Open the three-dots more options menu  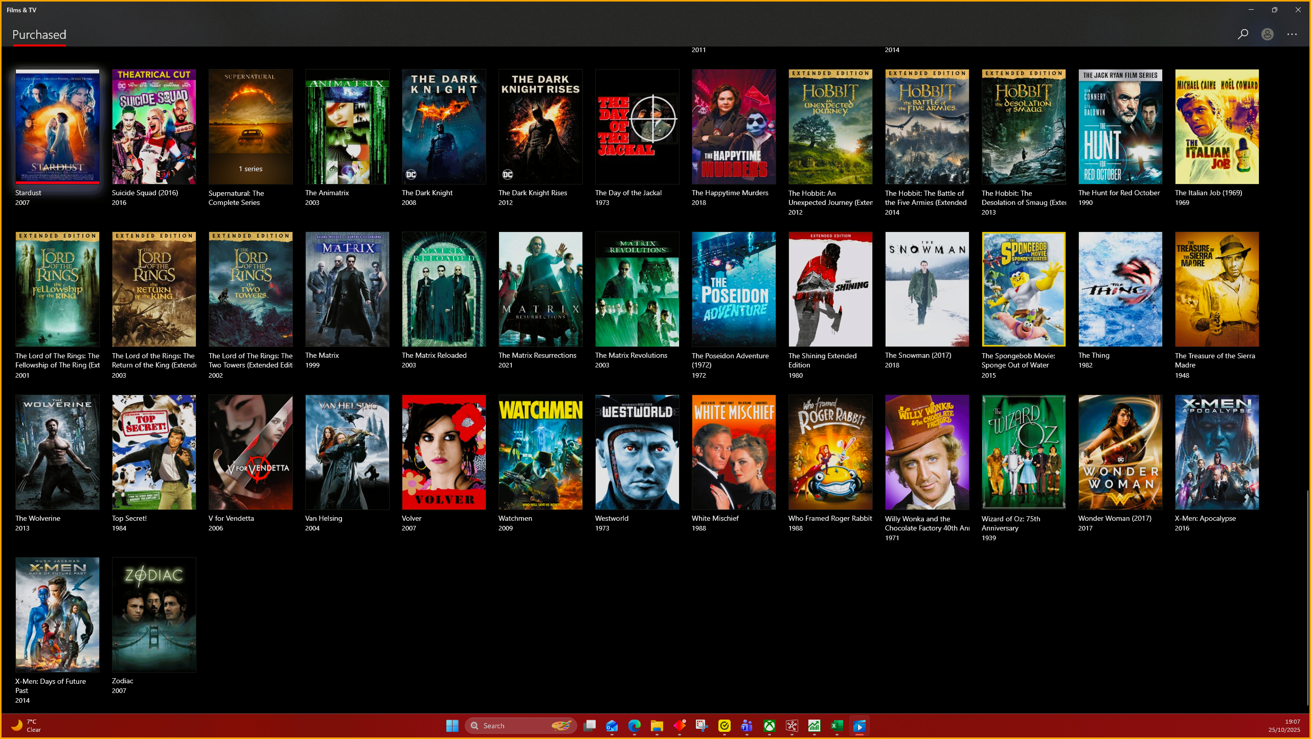tap(1292, 34)
